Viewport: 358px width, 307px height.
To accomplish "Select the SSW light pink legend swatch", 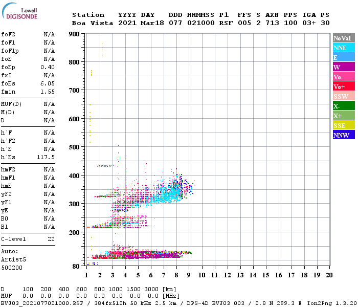I will coord(344,96).
